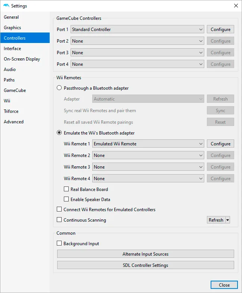Configure the Port 1 Standard Controller
Screen dimensions: 242x293
point(220,29)
